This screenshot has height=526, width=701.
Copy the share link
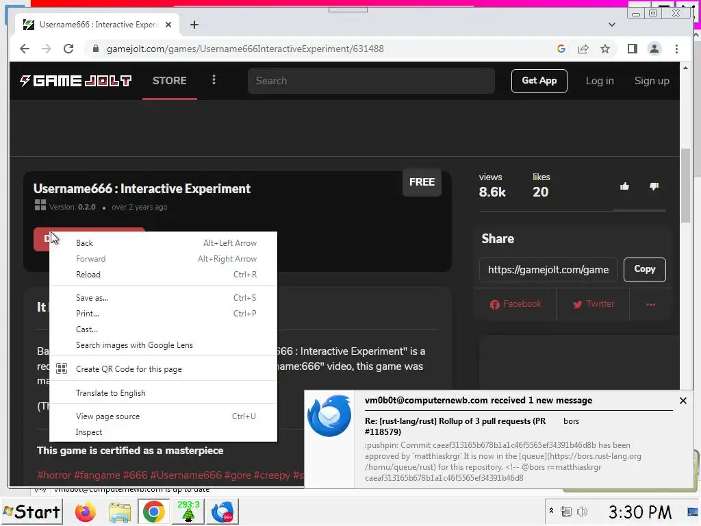click(644, 269)
